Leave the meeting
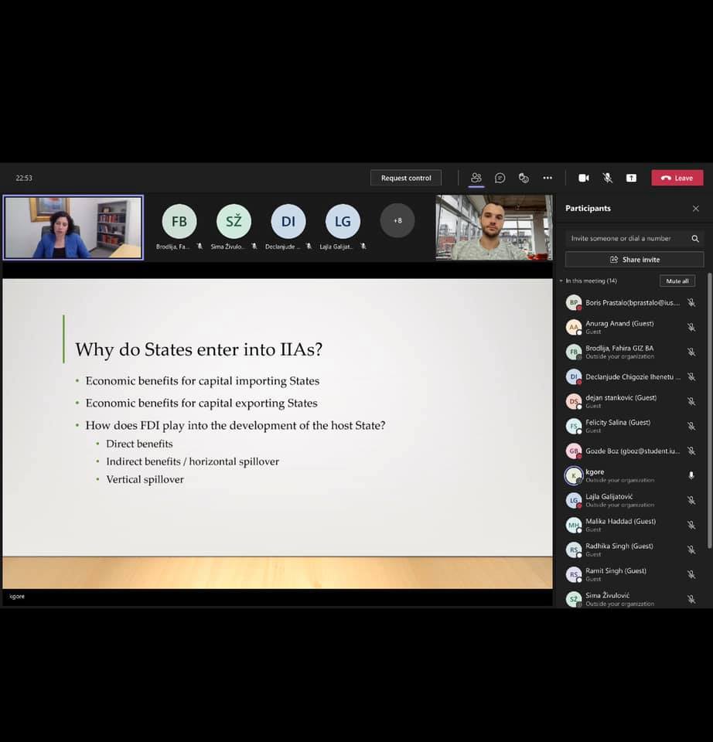 pos(677,178)
